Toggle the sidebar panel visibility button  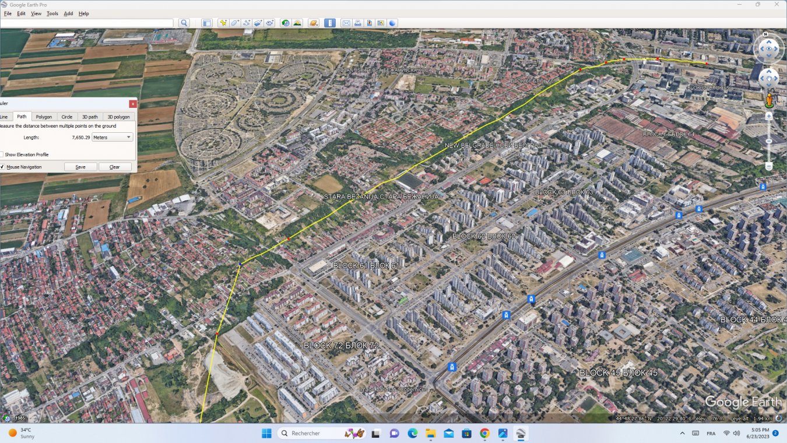[206, 23]
